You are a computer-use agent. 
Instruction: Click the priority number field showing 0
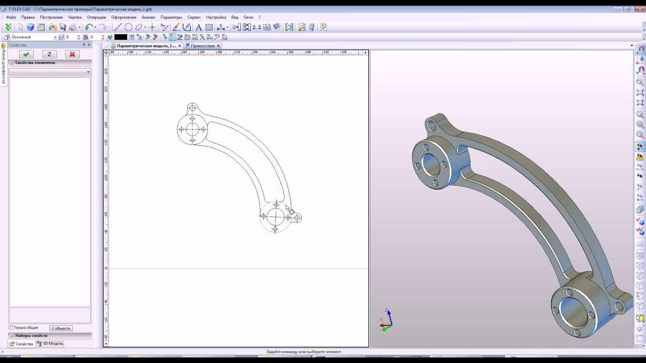pyautogui.click(x=95, y=37)
